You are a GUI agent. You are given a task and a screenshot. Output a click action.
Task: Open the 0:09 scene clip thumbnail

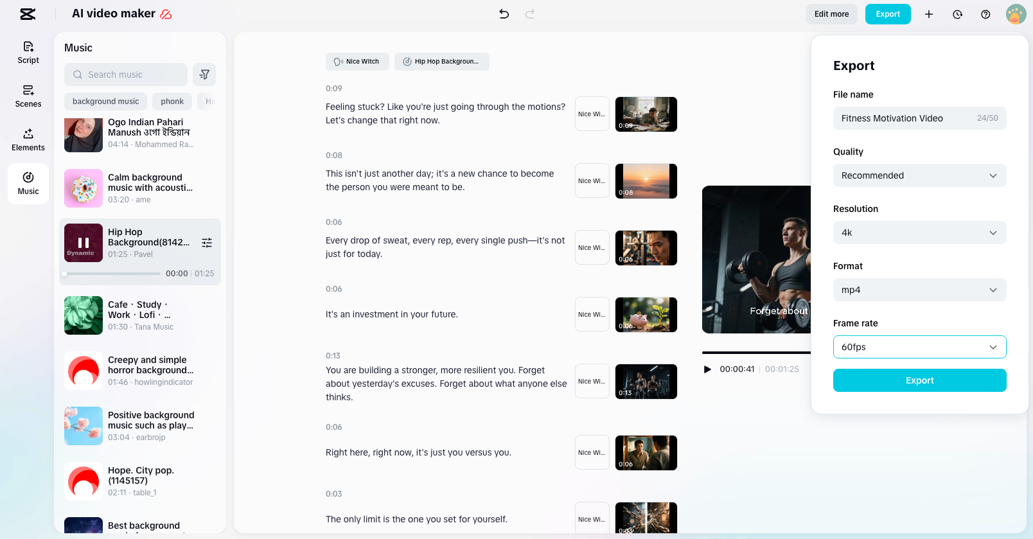646,114
